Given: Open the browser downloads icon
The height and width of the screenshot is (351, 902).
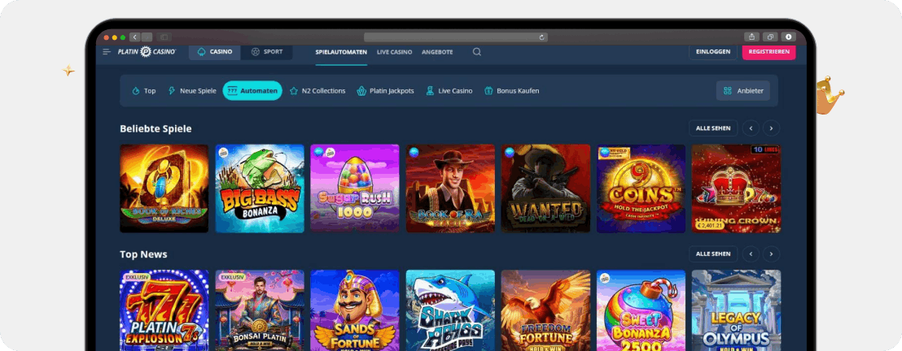Looking at the screenshot, I should [x=788, y=37].
